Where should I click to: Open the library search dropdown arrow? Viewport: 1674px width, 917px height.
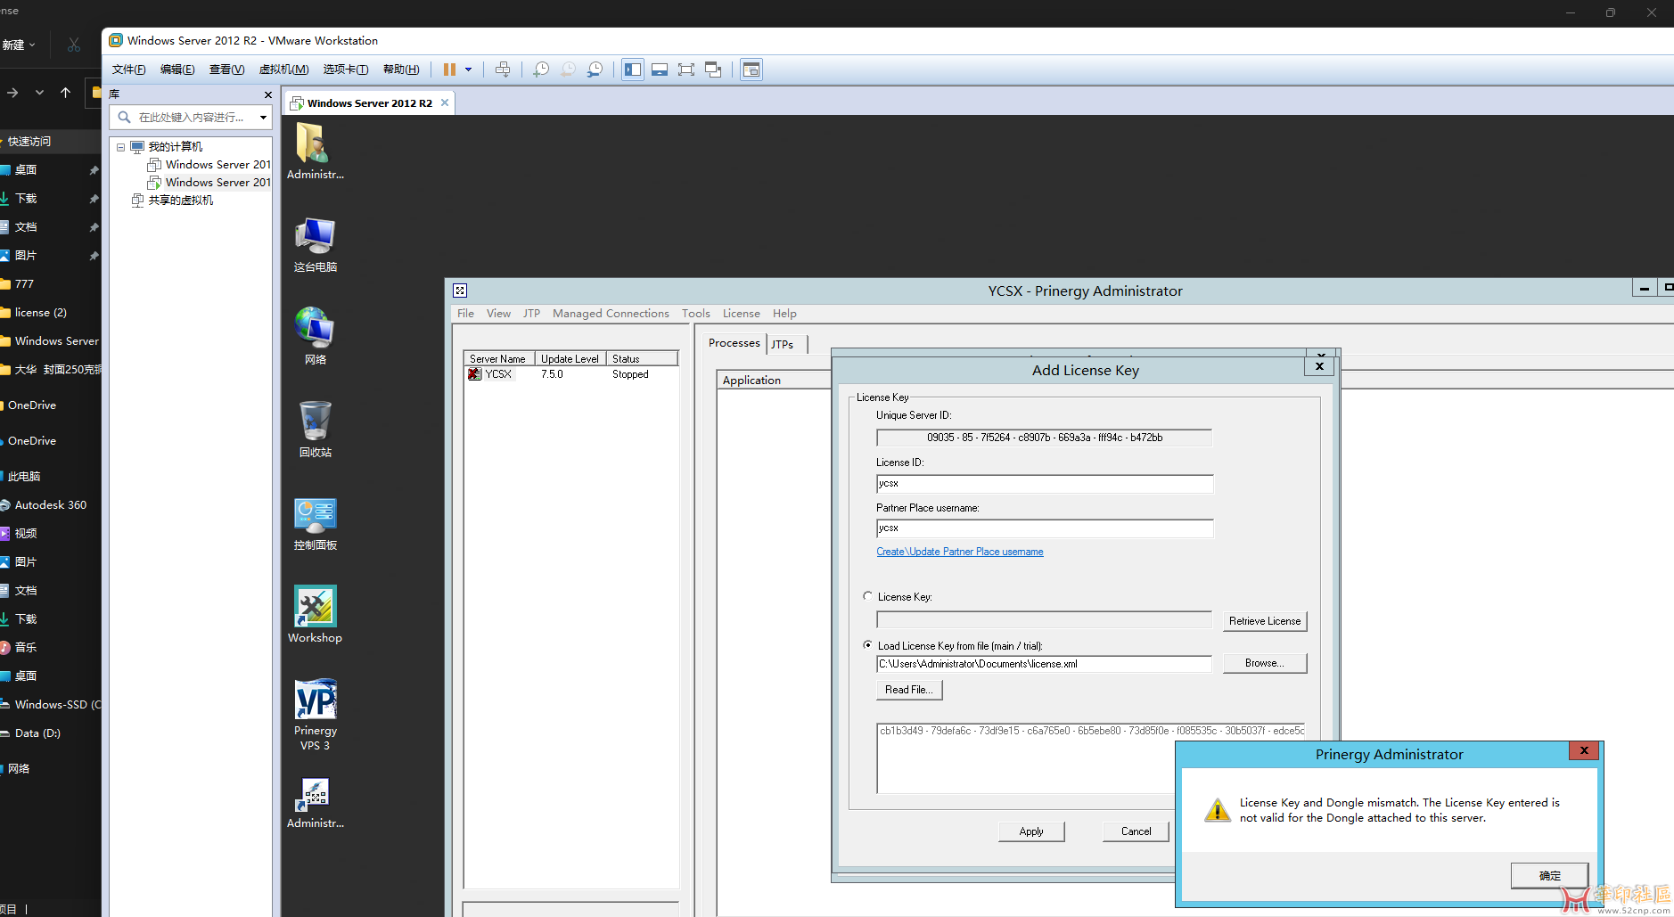click(x=263, y=118)
